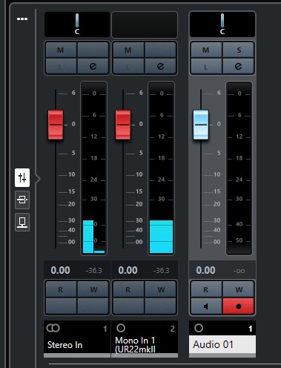This screenshot has width=281, height=368.
Task: Mute the Mono In 1 channel
Action: click(128, 50)
